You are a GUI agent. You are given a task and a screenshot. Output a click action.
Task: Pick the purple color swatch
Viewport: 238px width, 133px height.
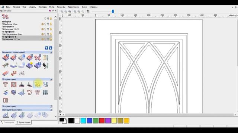(108, 121)
